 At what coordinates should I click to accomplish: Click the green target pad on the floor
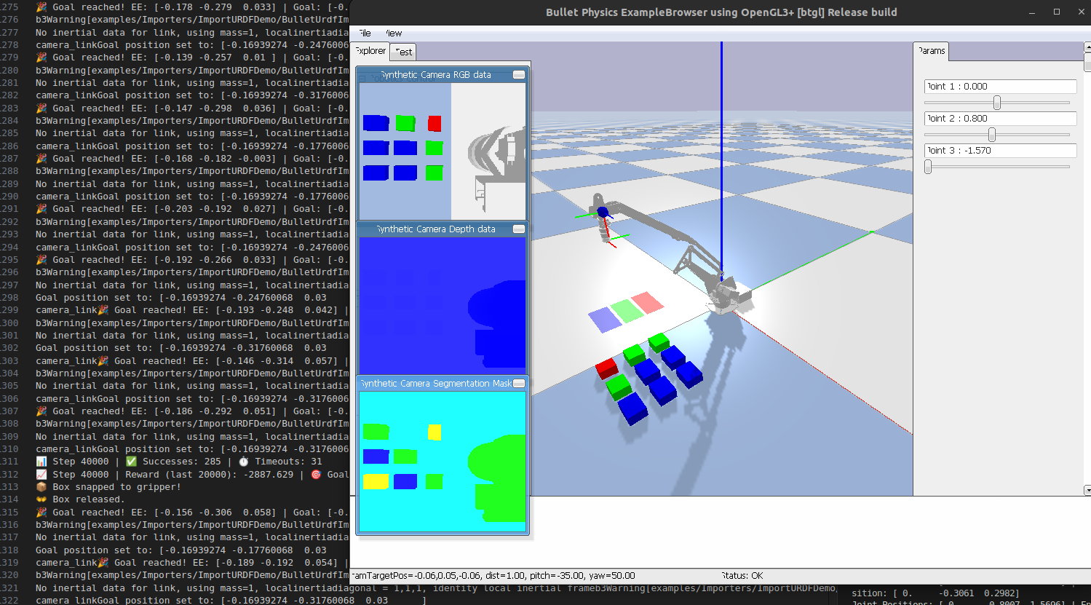tap(627, 311)
